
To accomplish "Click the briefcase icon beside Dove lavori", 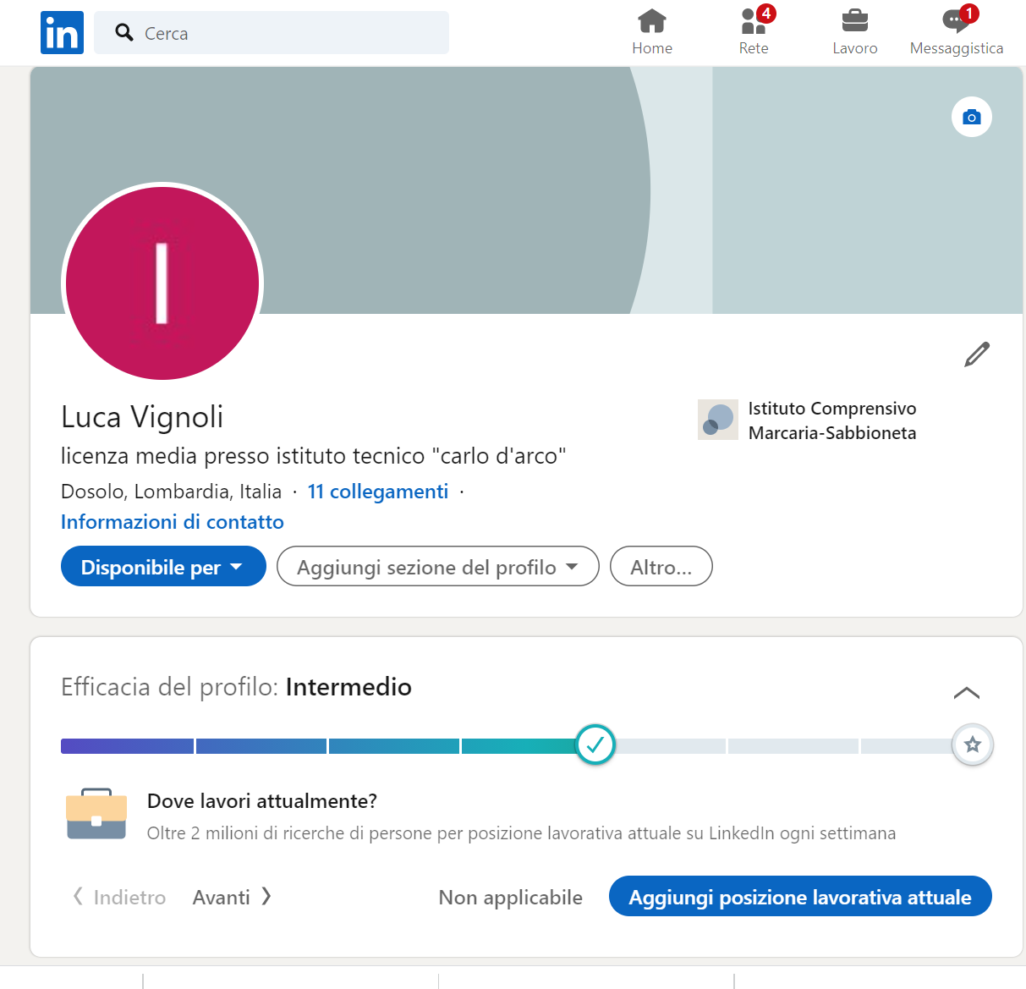I will (96, 814).
